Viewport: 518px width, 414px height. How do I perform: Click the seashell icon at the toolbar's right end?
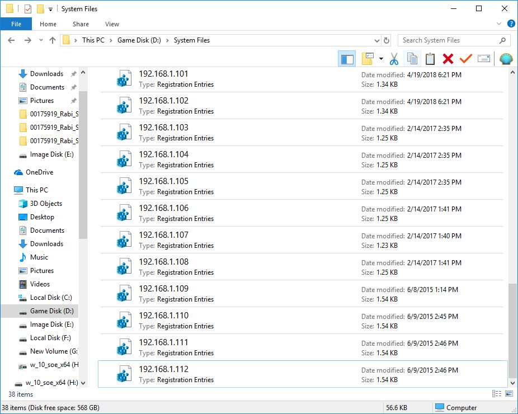click(x=506, y=58)
